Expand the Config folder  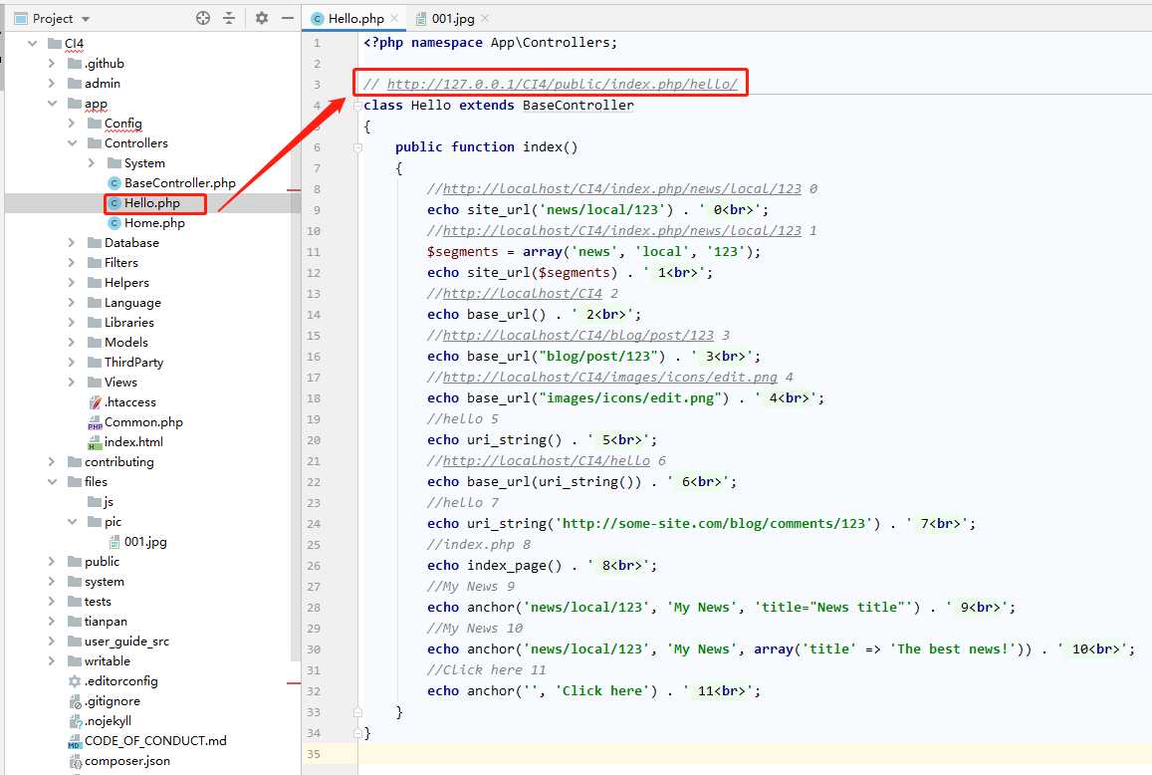(72, 123)
